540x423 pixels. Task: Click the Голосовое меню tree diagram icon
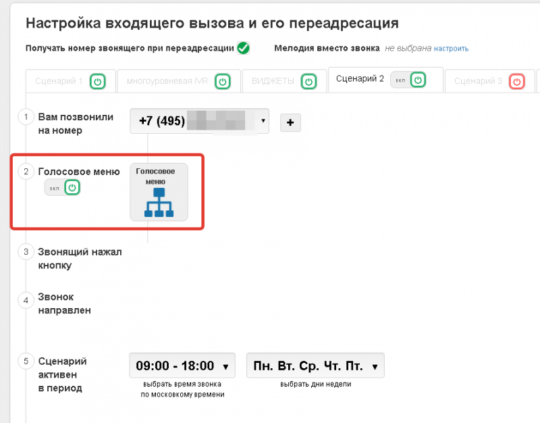click(x=159, y=203)
